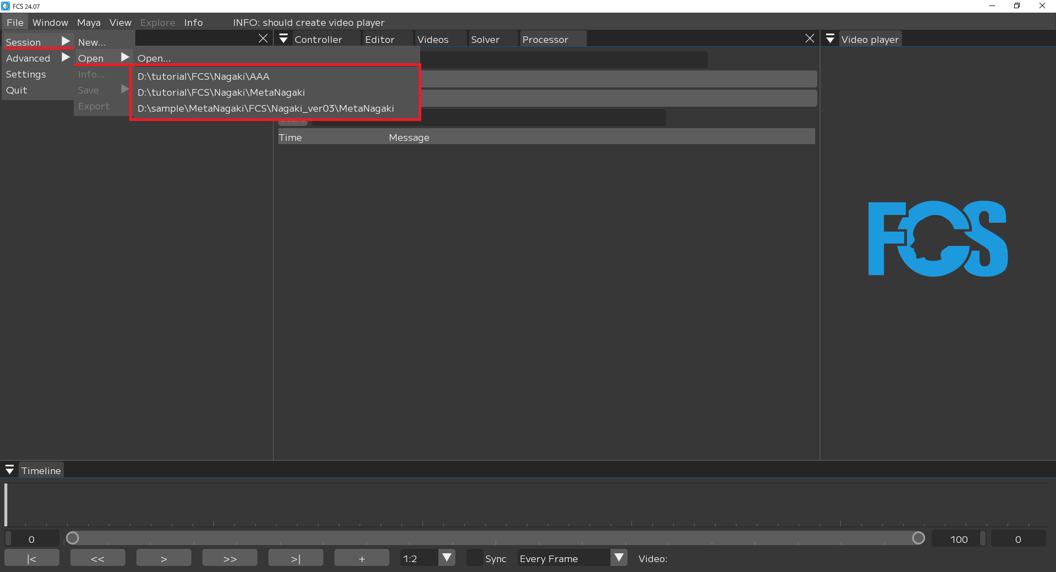Jump to first frame in timeline
The height and width of the screenshot is (572, 1056).
pos(32,558)
